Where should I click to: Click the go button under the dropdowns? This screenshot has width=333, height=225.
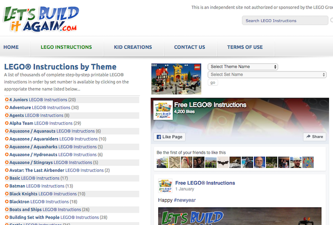213,82
